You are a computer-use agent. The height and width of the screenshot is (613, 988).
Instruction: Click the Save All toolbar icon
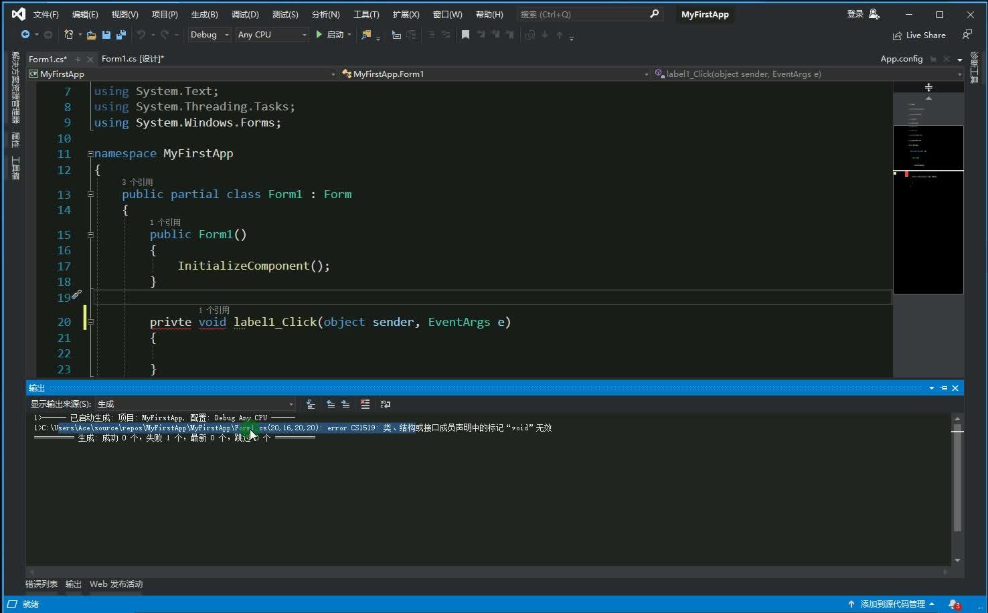coord(120,35)
